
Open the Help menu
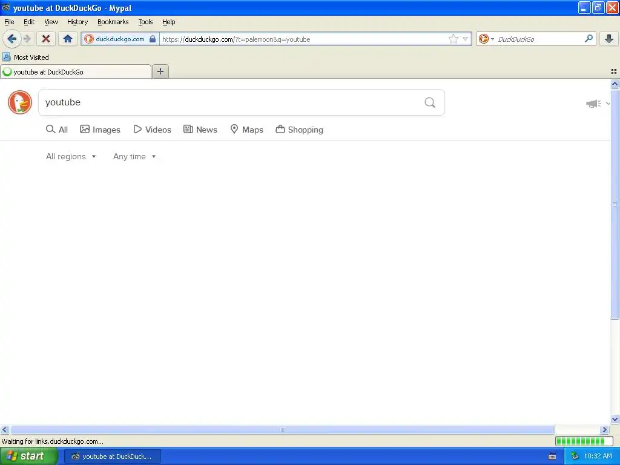[x=169, y=22]
